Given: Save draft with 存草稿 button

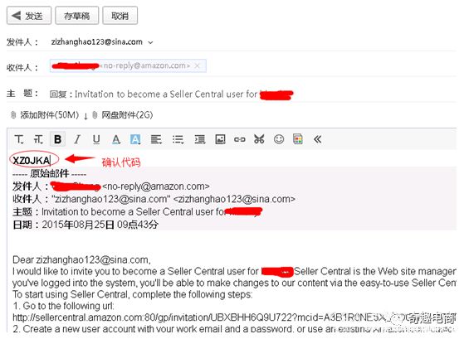Looking at the screenshot, I should click(x=77, y=16).
